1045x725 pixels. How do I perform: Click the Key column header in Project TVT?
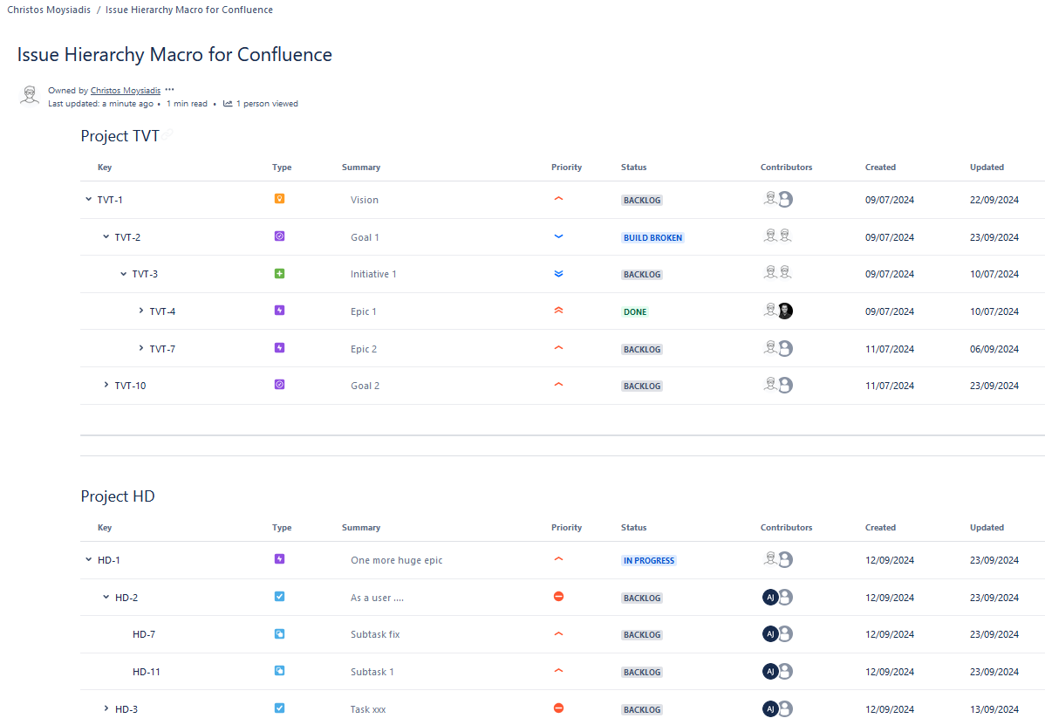pyautogui.click(x=105, y=168)
